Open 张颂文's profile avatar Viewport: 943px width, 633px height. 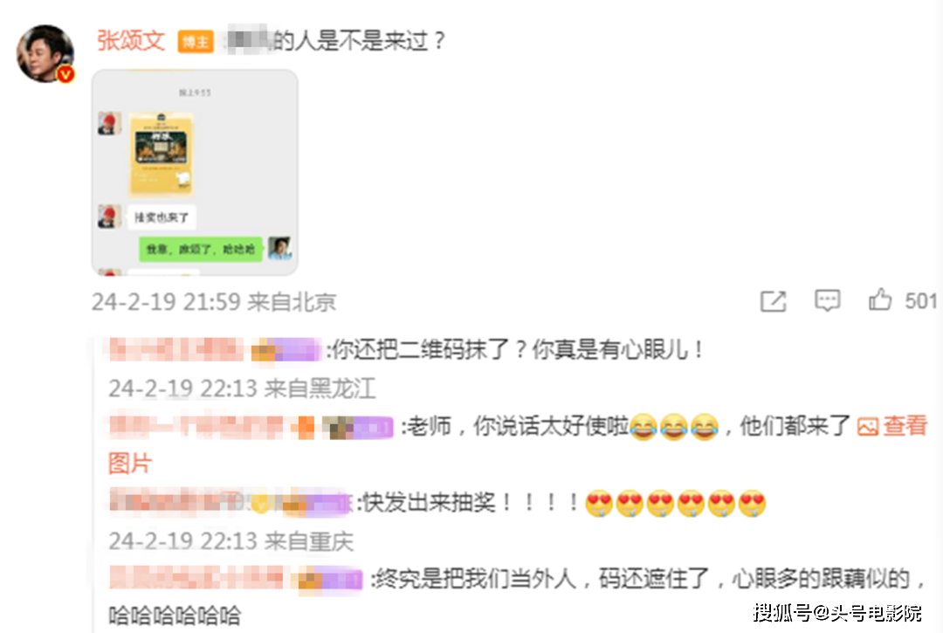45,53
